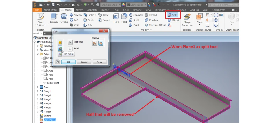The image size is (266, 123).
Task: Open Split dialog help button
Action: coord(57,62)
